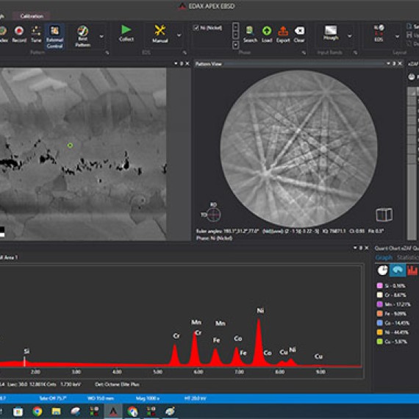Expand the Hough dropdown arrow
The width and height of the screenshot is (419, 419).
click(x=349, y=36)
